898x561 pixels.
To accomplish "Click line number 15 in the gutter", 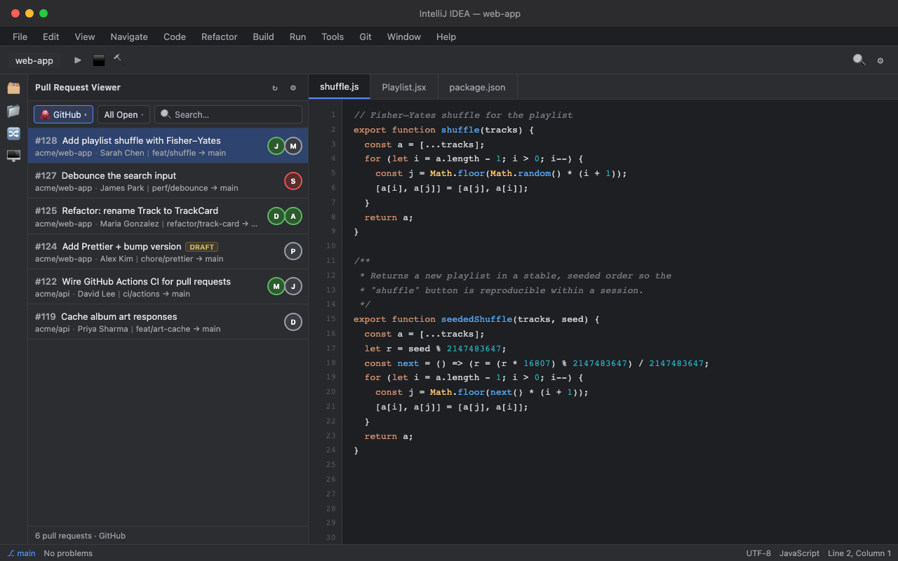I will pos(331,319).
